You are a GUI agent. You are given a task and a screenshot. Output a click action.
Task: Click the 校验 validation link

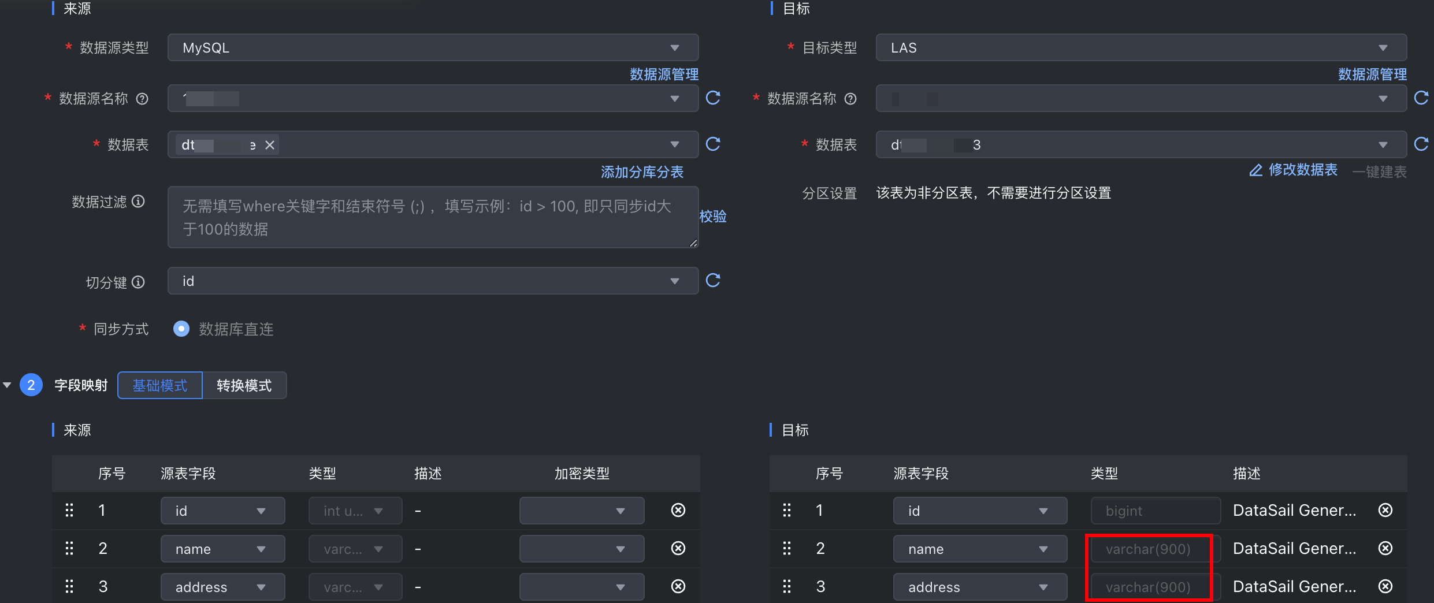click(713, 217)
